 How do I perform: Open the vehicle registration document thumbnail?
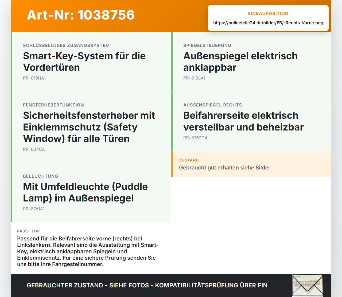pyautogui.click(x=308, y=285)
